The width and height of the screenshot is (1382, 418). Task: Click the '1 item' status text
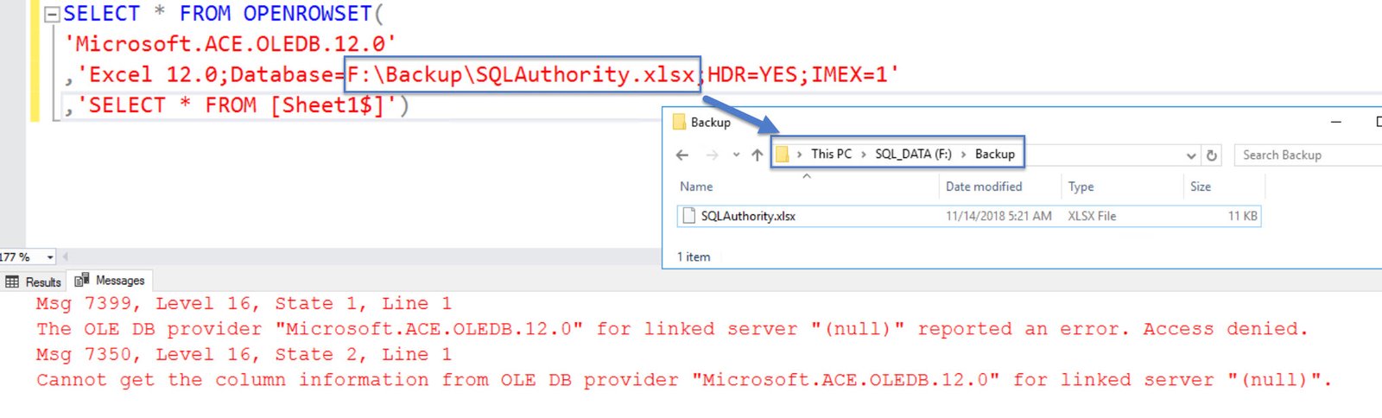pos(694,256)
